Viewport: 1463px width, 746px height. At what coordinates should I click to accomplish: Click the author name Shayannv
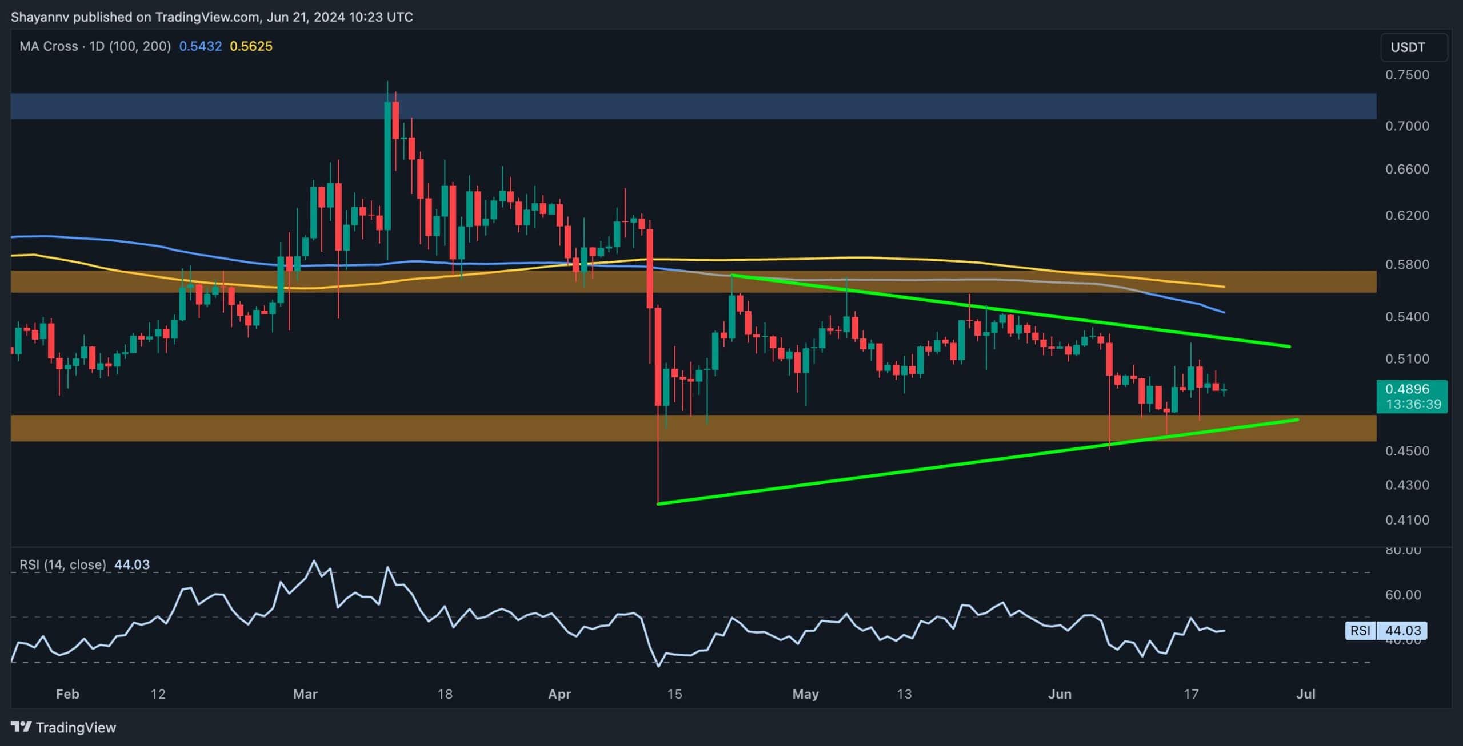coord(40,17)
